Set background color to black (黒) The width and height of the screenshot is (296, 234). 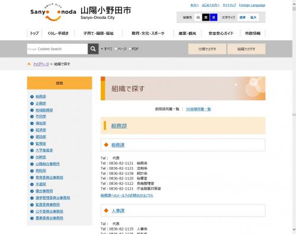click(x=206, y=17)
